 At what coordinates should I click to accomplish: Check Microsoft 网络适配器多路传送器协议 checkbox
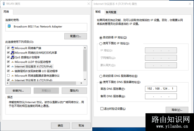(8, 76)
